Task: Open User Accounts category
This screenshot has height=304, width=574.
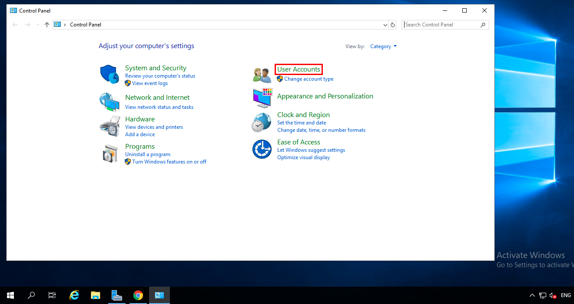Action: (x=299, y=69)
